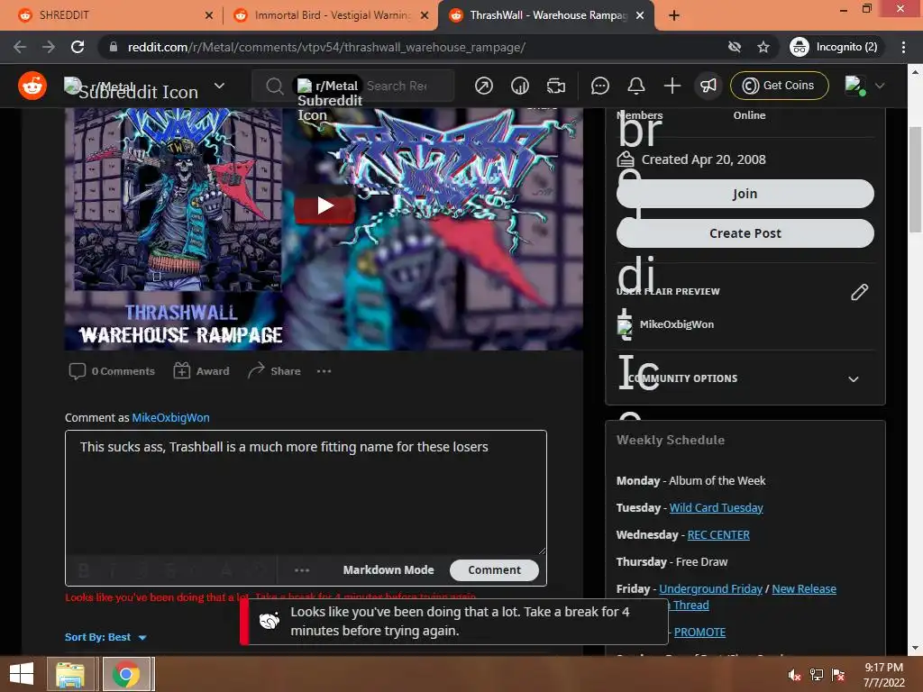The height and width of the screenshot is (692, 923).
Task: Play the ThrashWall YouTube video
Action: point(324,206)
